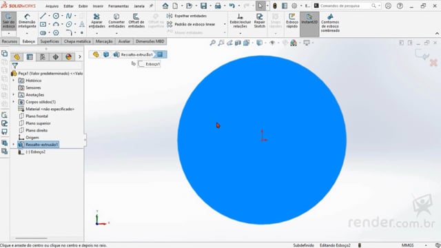Toggle the Instant2D button
The image size is (441, 248).
[x=309, y=20]
